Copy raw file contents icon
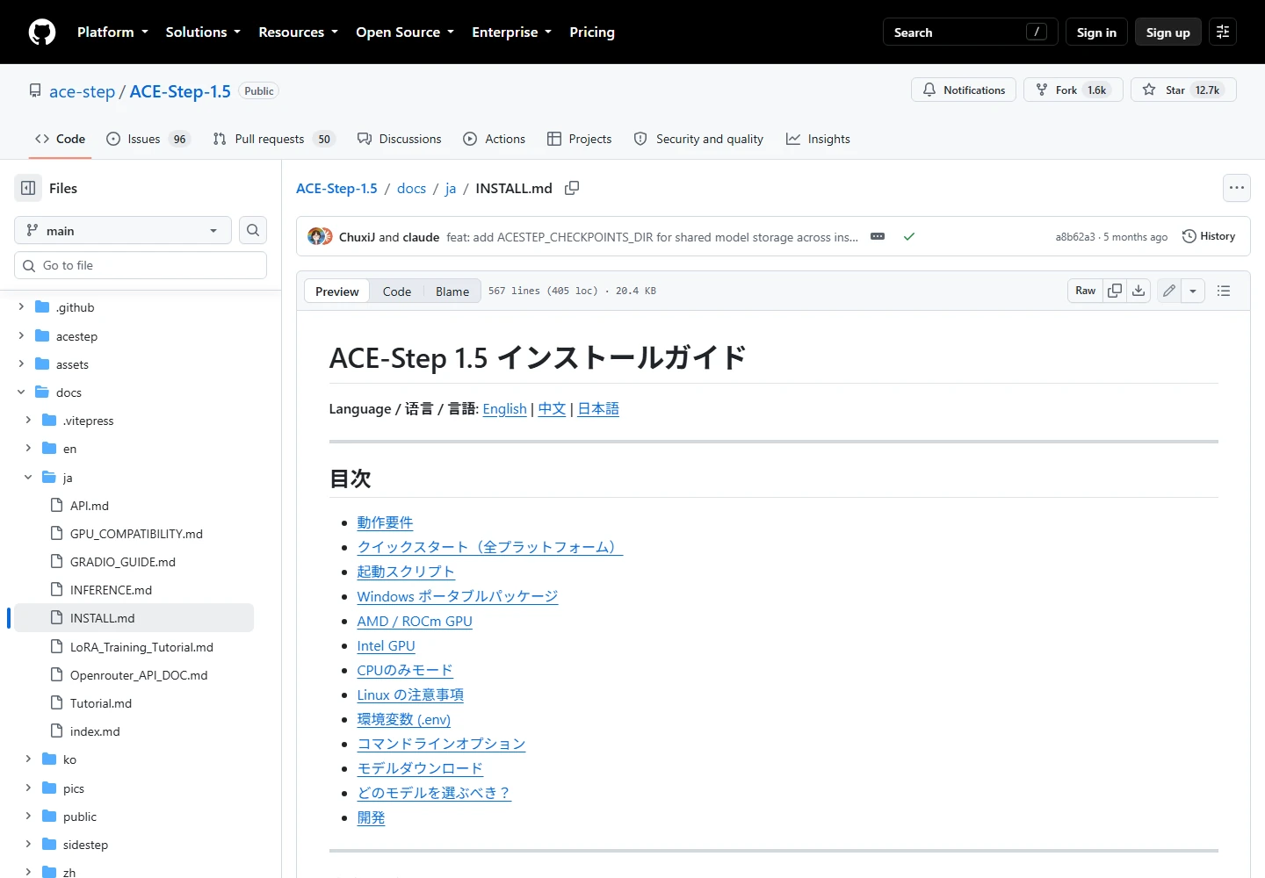The height and width of the screenshot is (878, 1265). tap(1115, 291)
